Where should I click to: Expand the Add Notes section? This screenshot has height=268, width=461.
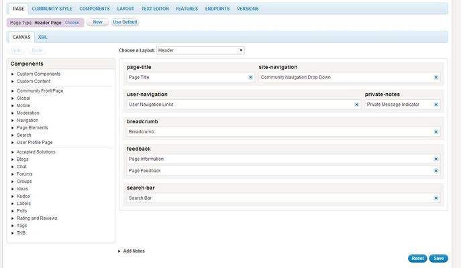click(x=119, y=251)
